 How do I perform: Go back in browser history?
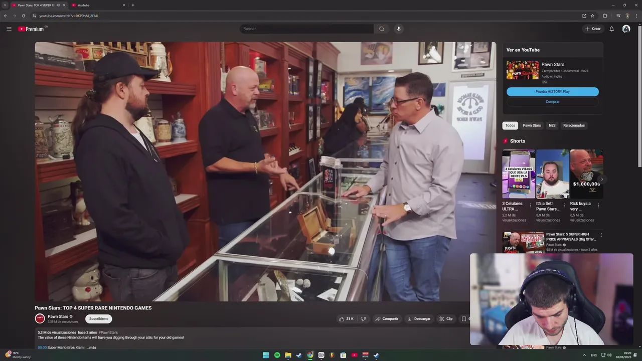6,16
